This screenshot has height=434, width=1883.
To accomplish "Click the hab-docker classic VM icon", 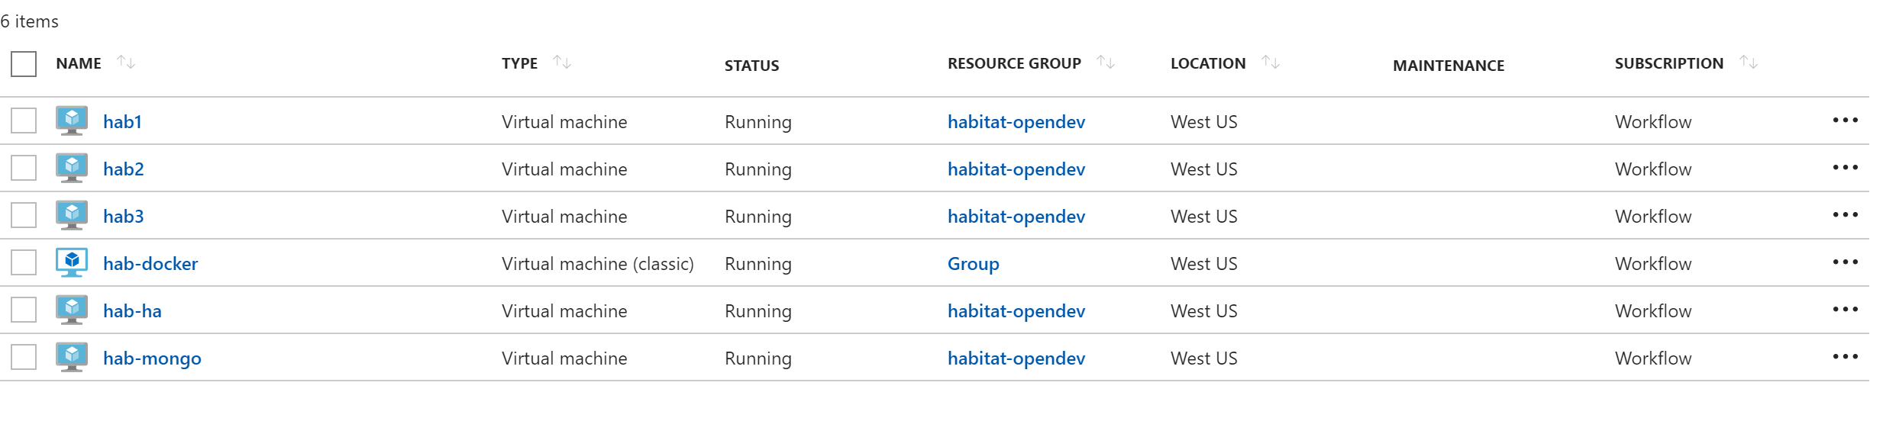I will click(x=72, y=262).
